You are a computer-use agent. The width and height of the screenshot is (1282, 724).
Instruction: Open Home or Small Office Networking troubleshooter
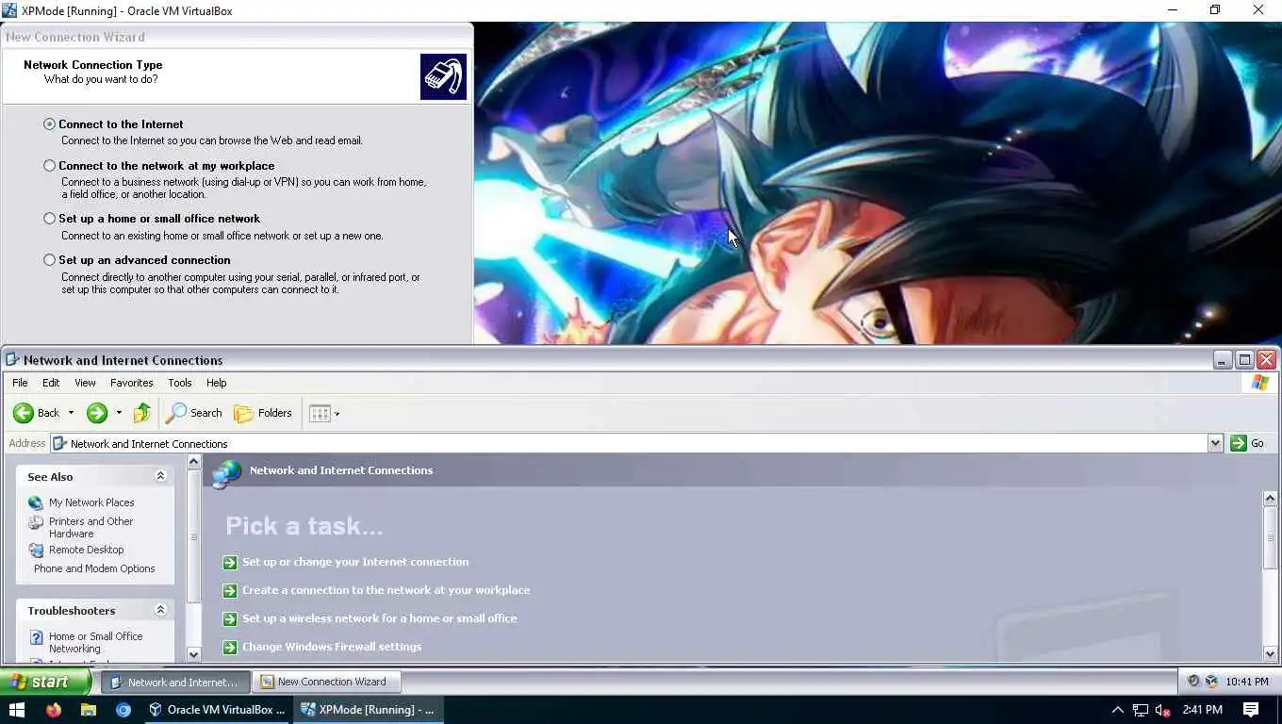95,642
